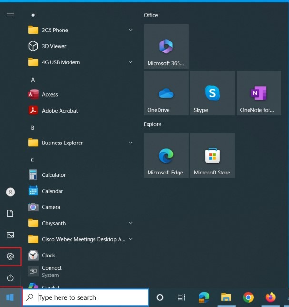Click the Windows Start button
The image size is (289, 307).
pos(10,297)
